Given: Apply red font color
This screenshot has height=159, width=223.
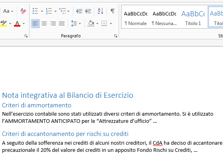Looking at the screenshot, I should 17,23.
